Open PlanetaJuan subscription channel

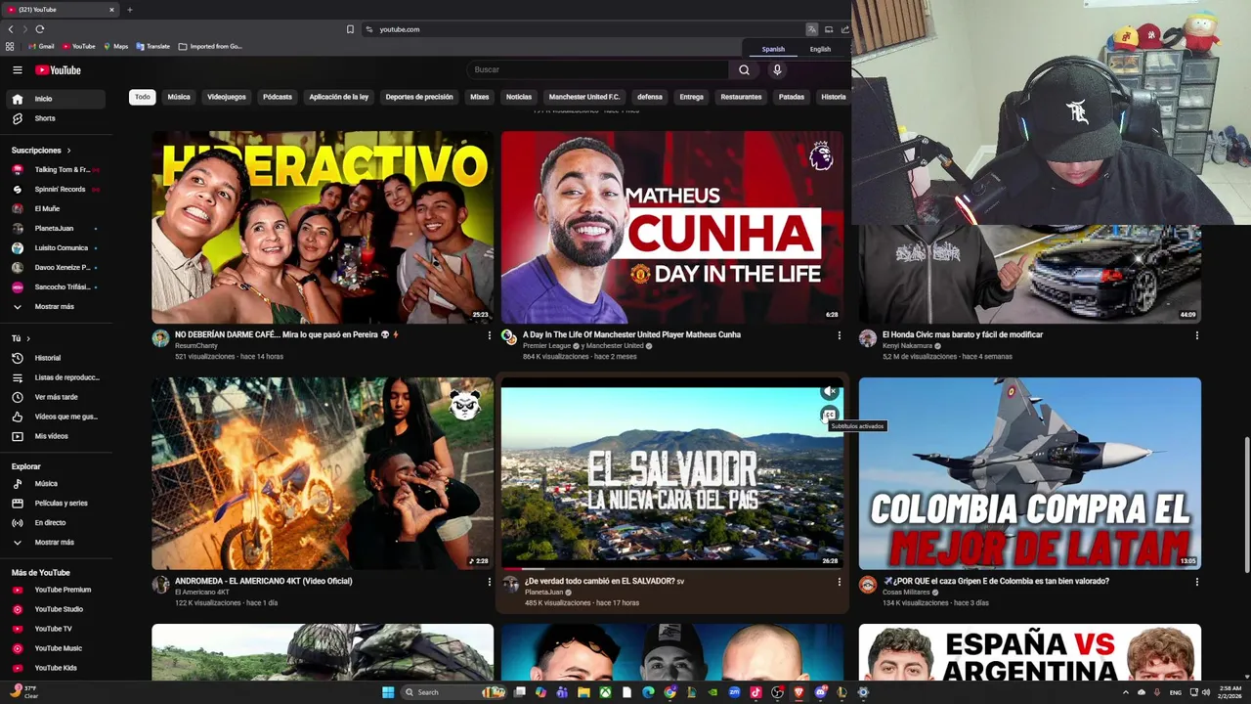(x=57, y=228)
